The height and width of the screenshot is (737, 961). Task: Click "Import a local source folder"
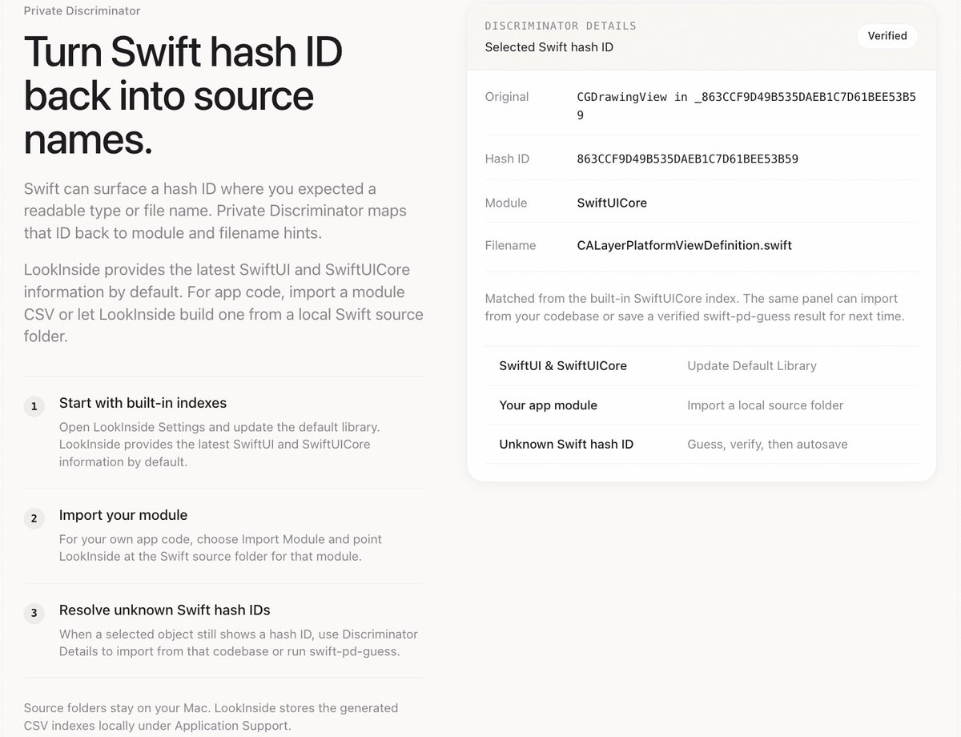click(765, 405)
